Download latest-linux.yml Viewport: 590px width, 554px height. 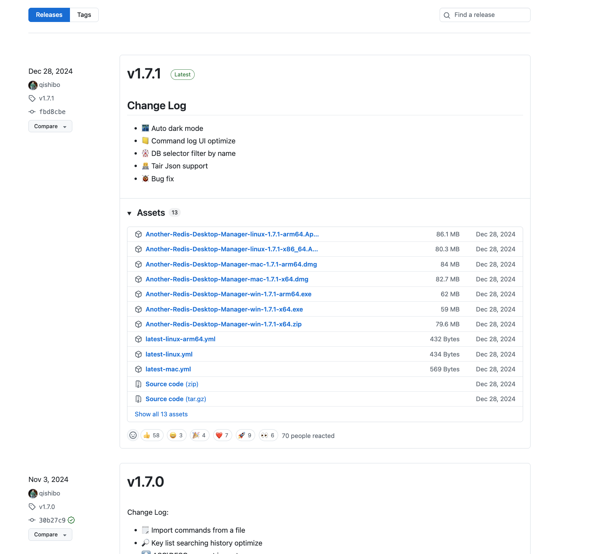pyautogui.click(x=169, y=354)
